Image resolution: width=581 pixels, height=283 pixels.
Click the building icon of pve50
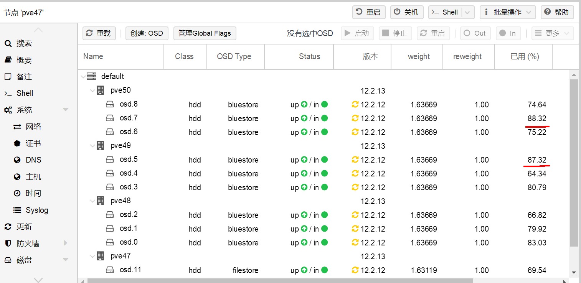click(x=101, y=90)
